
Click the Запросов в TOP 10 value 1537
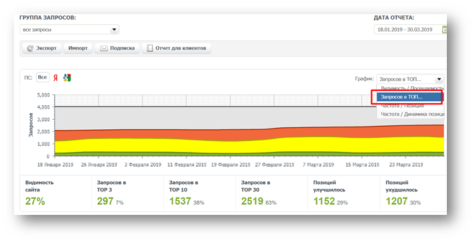[x=180, y=201]
